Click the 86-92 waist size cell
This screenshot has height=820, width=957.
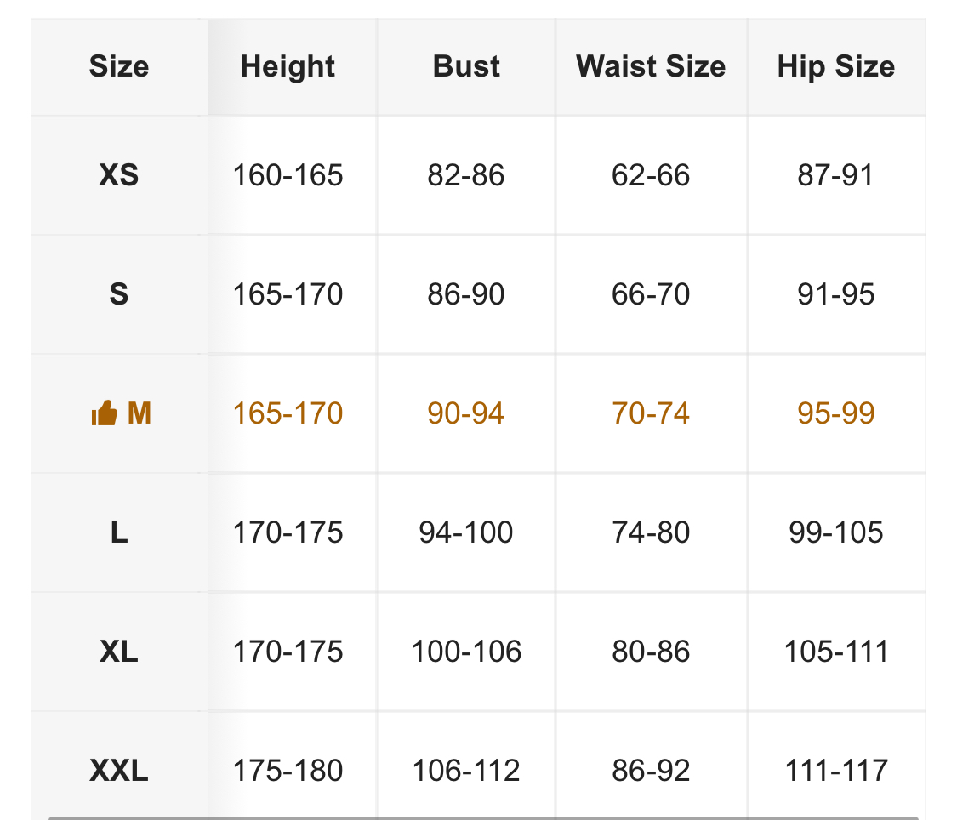[651, 771]
